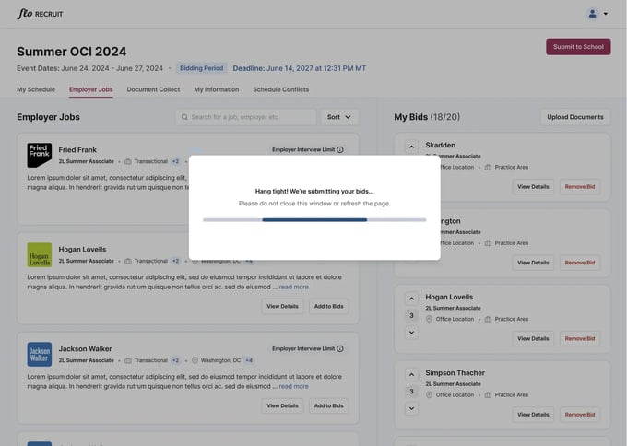Click Jackson Walker location pin icon

click(x=195, y=360)
